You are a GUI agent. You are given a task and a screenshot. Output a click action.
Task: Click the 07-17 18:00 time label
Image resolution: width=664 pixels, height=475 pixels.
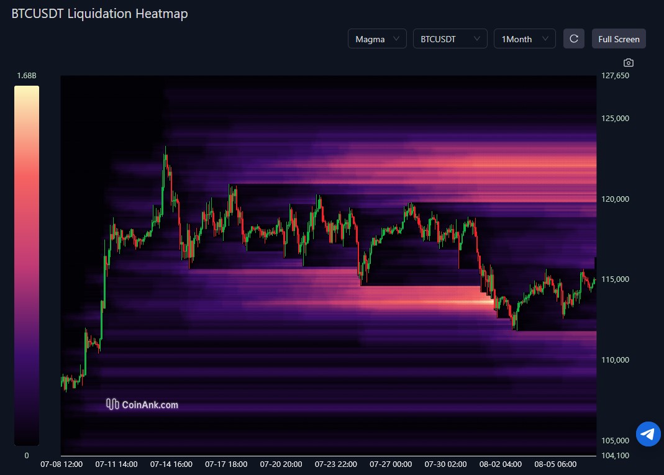226,464
